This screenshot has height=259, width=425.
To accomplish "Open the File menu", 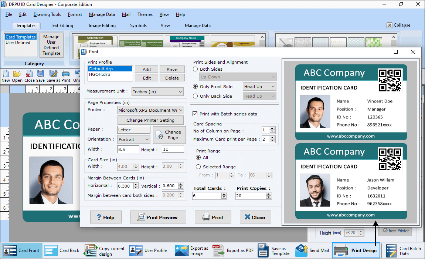I will (x=8, y=14).
